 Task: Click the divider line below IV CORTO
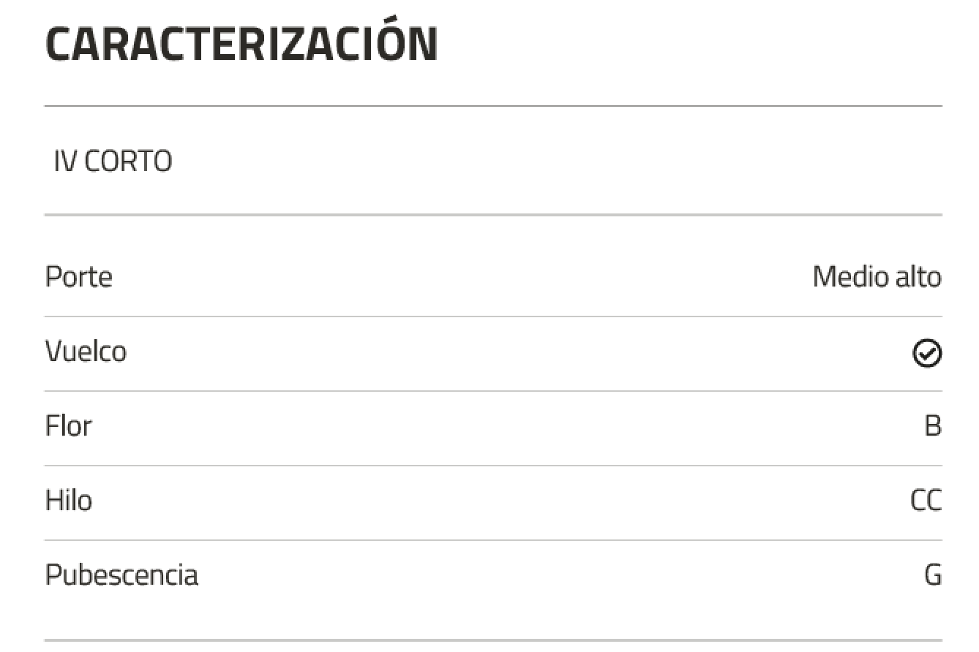[x=493, y=215]
